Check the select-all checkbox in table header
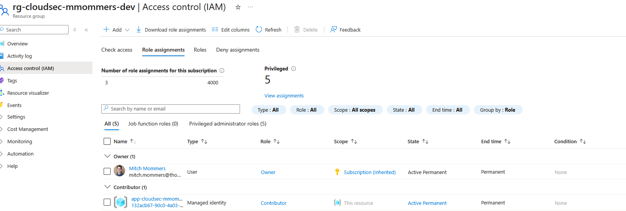The height and width of the screenshot is (211, 626). (x=107, y=141)
